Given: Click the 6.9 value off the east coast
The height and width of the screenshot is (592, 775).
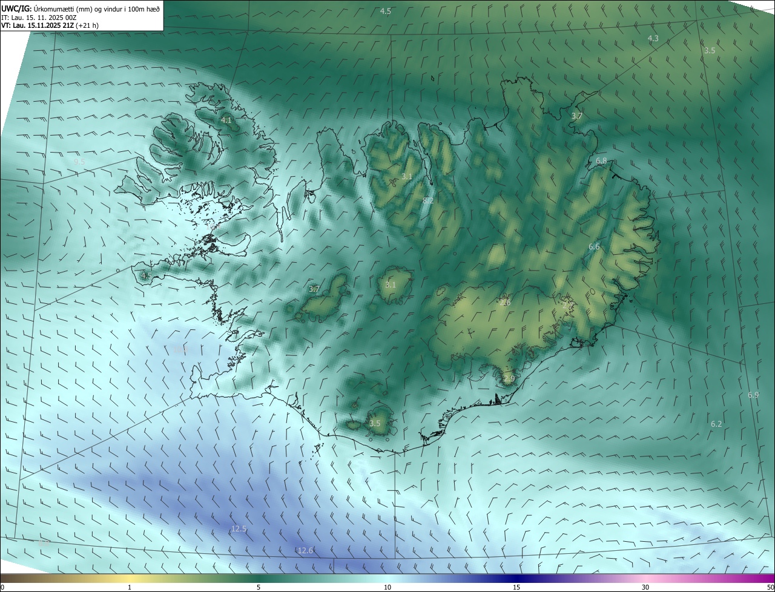Looking at the screenshot, I should point(753,395).
